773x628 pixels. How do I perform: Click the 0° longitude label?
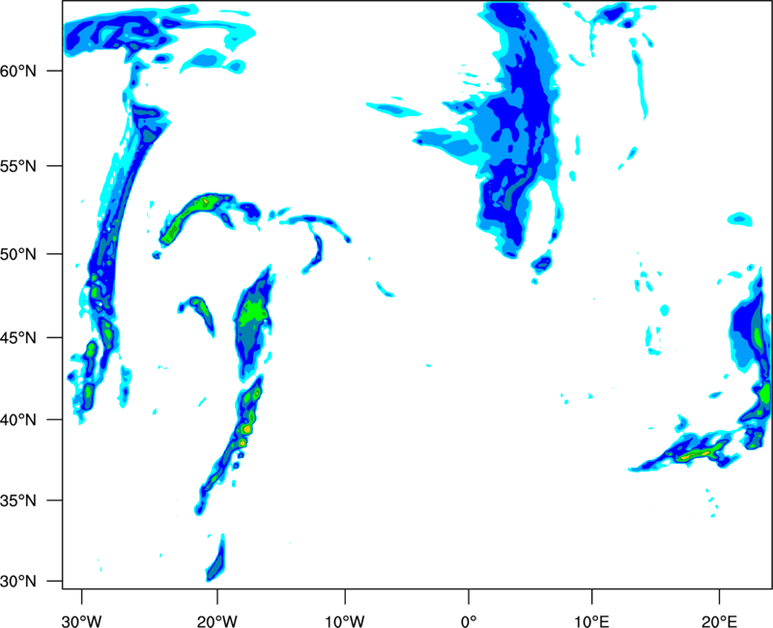point(469,621)
